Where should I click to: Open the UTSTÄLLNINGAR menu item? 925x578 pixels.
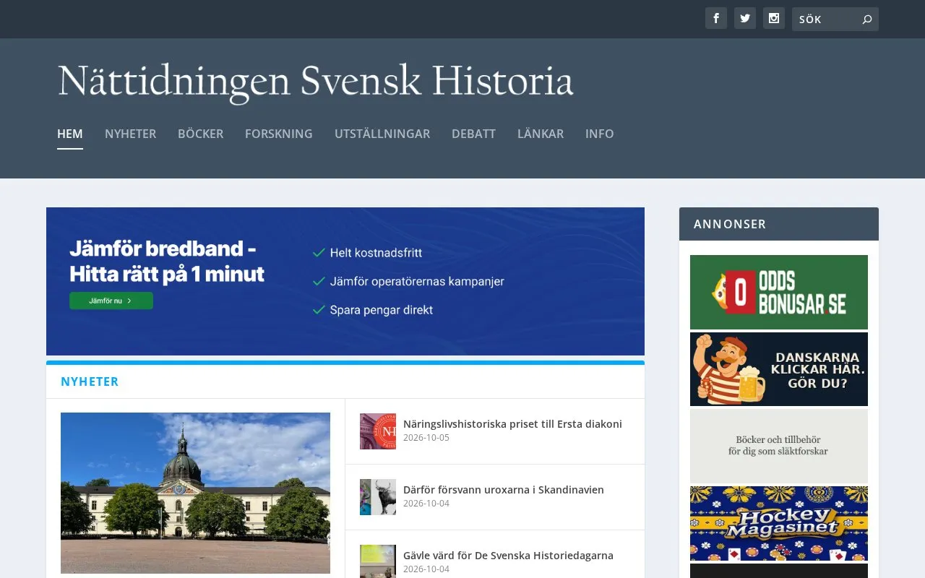[x=382, y=134]
